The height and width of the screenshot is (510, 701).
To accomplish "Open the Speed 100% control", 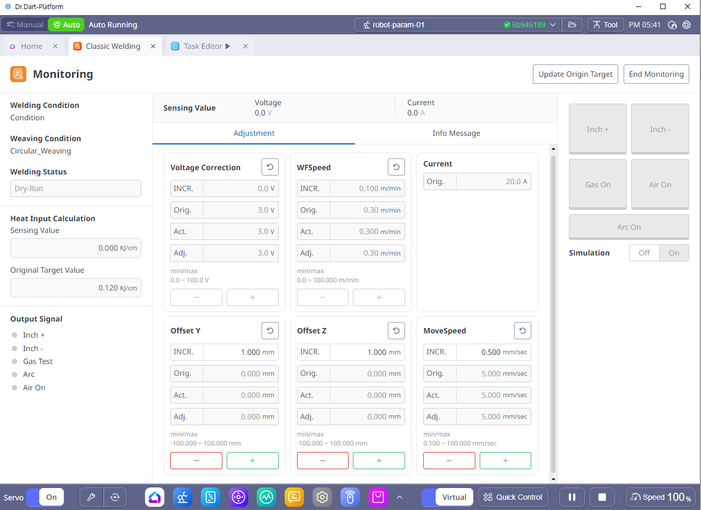I will coord(660,497).
